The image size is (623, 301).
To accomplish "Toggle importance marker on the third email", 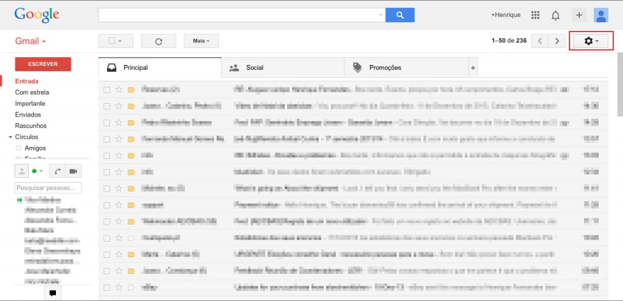I will [131, 123].
